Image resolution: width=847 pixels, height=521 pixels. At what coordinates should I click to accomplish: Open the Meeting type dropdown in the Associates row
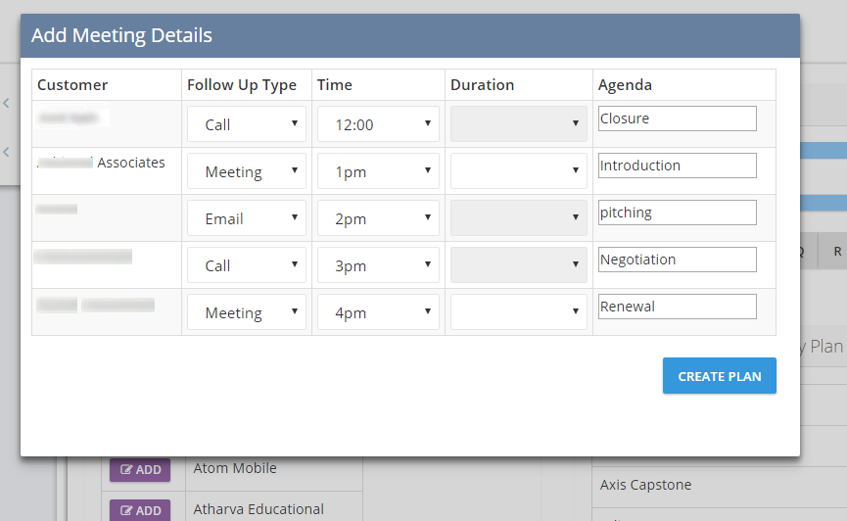click(247, 171)
